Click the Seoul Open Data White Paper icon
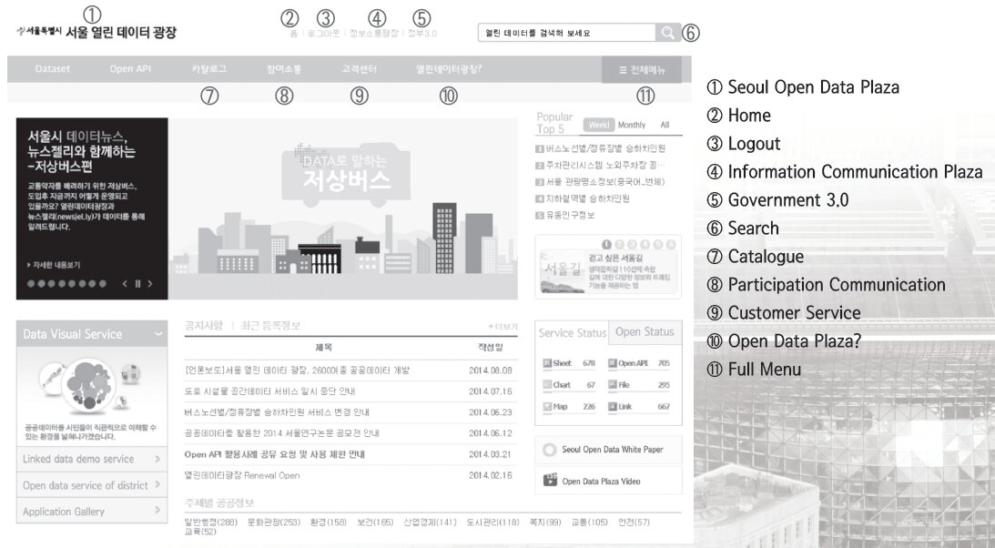Viewport: 995px width, 548px height. pos(549,450)
